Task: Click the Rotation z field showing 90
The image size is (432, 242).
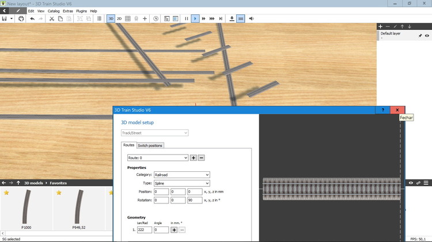Action: pyautogui.click(x=195, y=200)
